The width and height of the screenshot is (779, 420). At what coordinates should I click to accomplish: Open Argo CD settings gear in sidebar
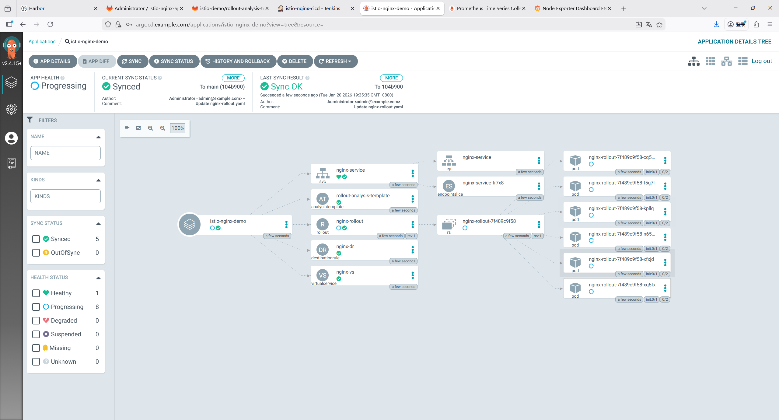(11, 109)
